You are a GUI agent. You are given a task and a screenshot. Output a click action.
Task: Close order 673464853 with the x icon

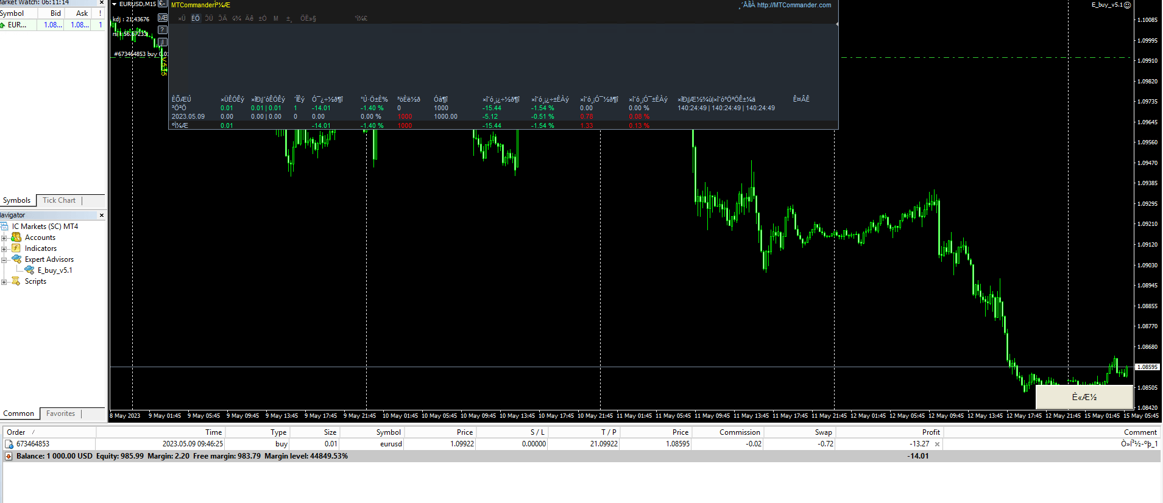pos(937,445)
